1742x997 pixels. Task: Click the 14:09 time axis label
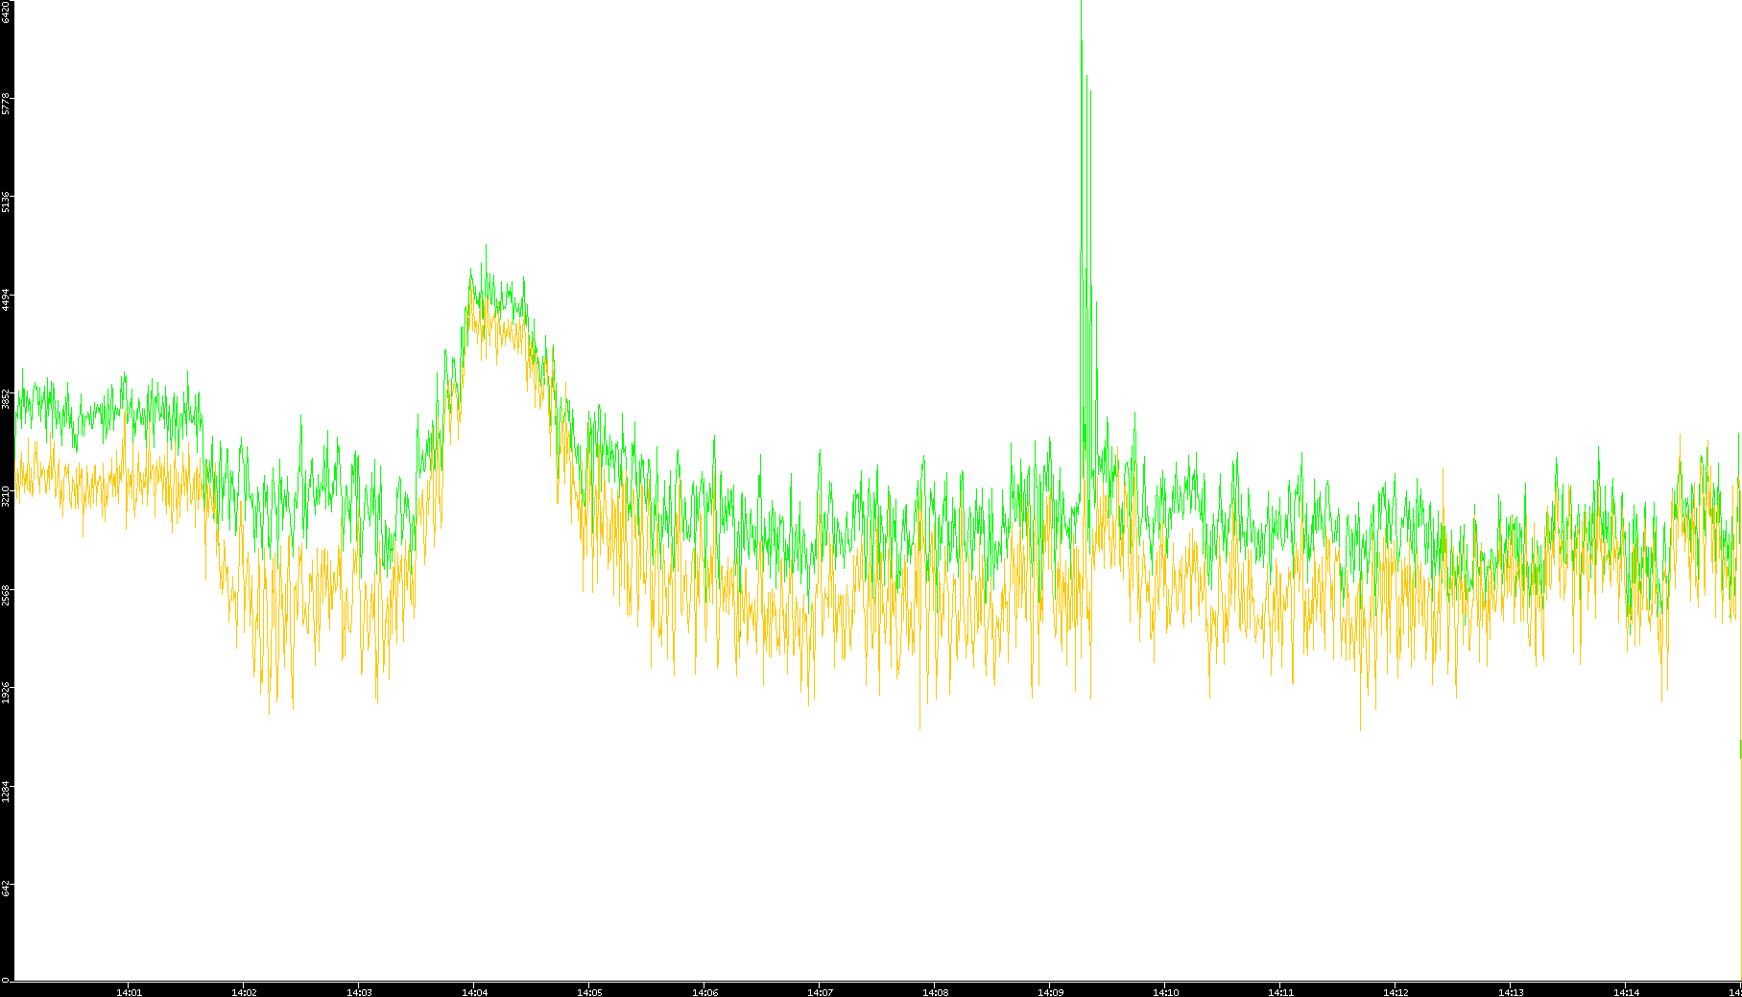1050,992
